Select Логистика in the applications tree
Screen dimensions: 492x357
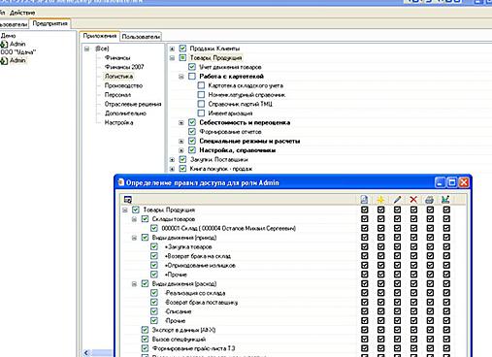[x=118, y=77]
